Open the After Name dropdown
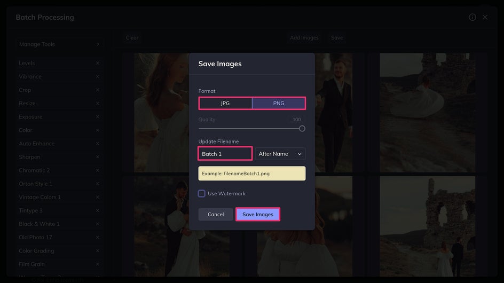The height and width of the screenshot is (283, 504). point(280,154)
